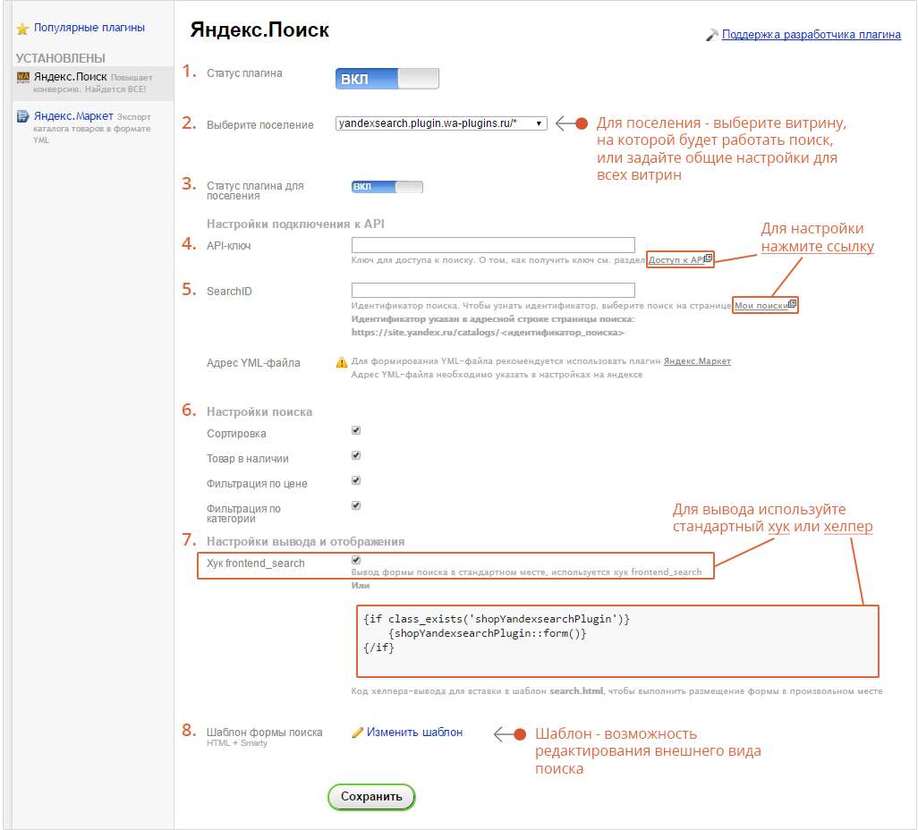Click the Яндекс.Поиск page heading
The height and width of the screenshot is (830, 918).
pyautogui.click(x=259, y=30)
